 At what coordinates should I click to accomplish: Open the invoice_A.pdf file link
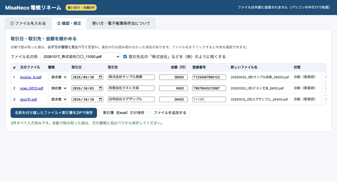click(x=31, y=77)
